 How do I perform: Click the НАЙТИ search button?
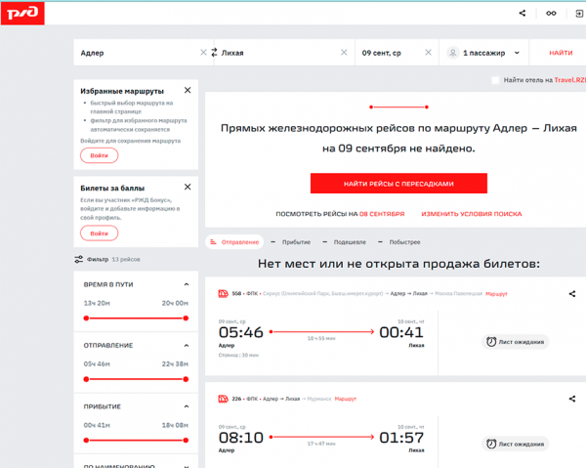pos(561,53)
